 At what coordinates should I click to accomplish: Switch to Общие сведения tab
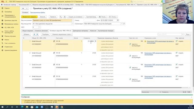28,31
